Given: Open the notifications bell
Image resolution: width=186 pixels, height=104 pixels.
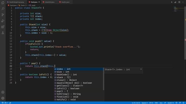Looking at the screenshot, I should (183, 103).
